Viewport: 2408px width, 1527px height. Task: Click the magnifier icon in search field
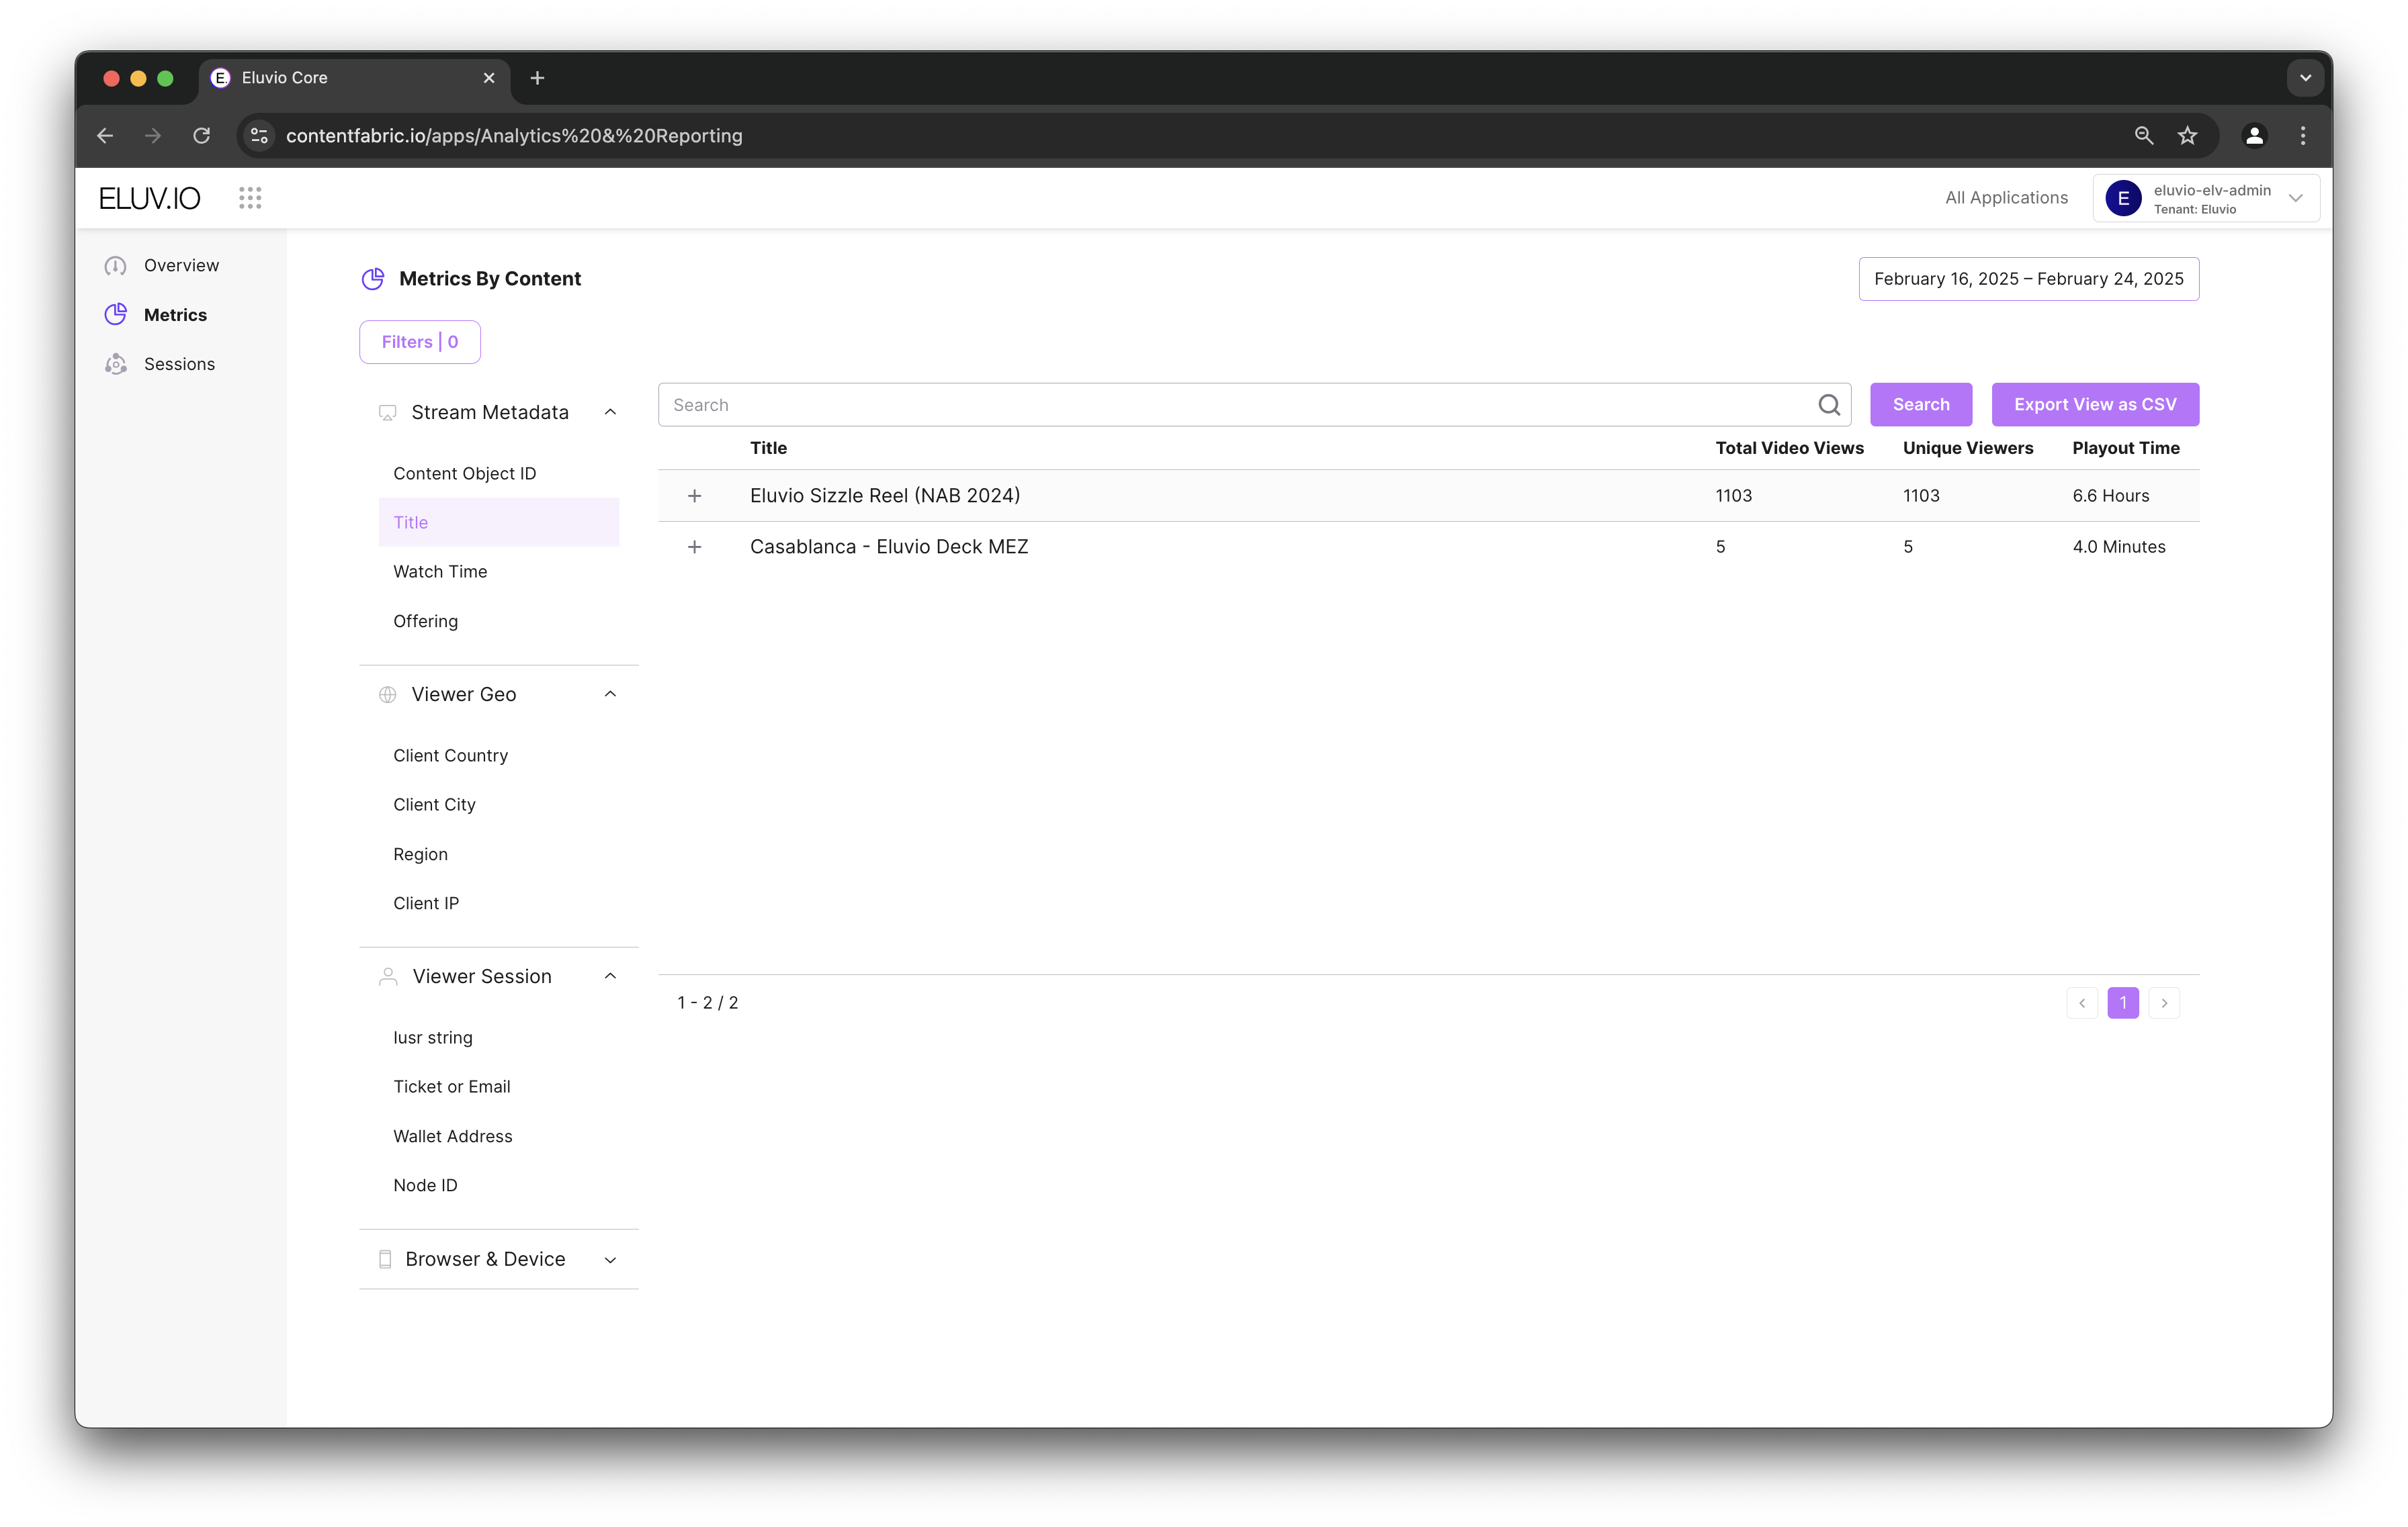point(1828,405)
